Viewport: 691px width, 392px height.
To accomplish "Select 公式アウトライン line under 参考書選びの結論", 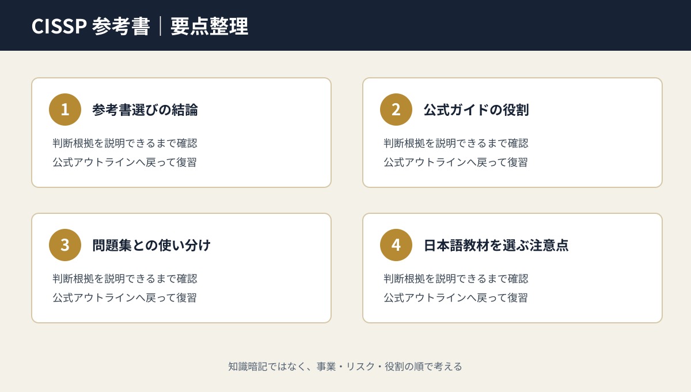I will [124, 162].
